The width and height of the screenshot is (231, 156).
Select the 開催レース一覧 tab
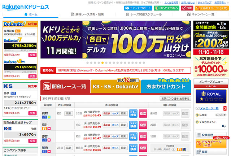65,87
